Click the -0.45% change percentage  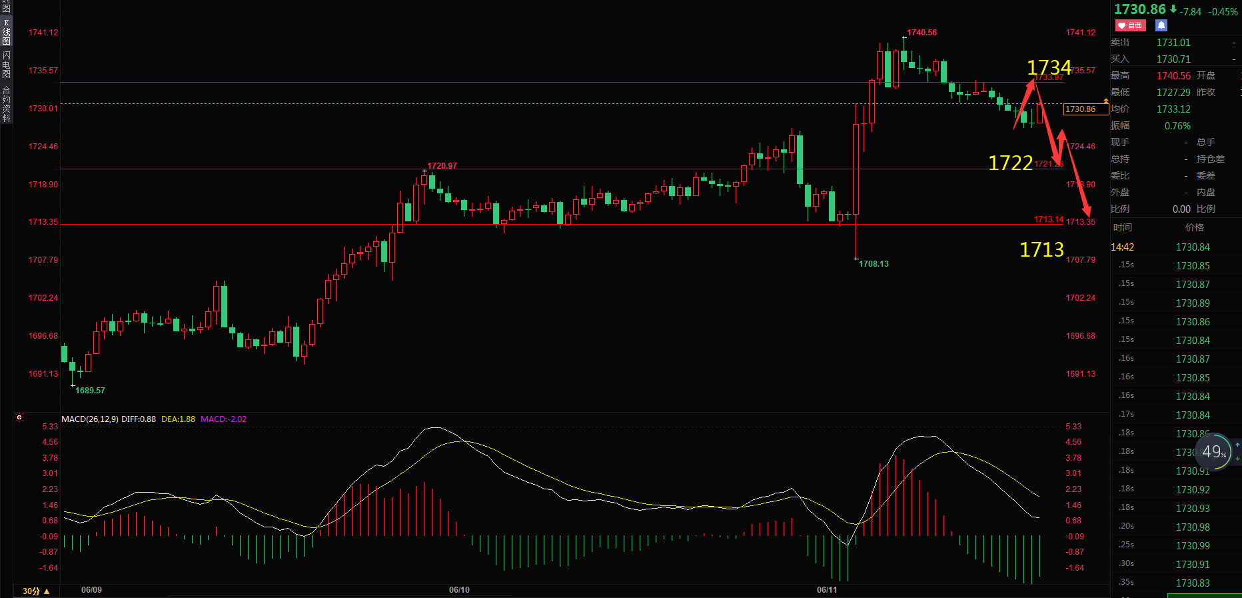(1223, 12)
